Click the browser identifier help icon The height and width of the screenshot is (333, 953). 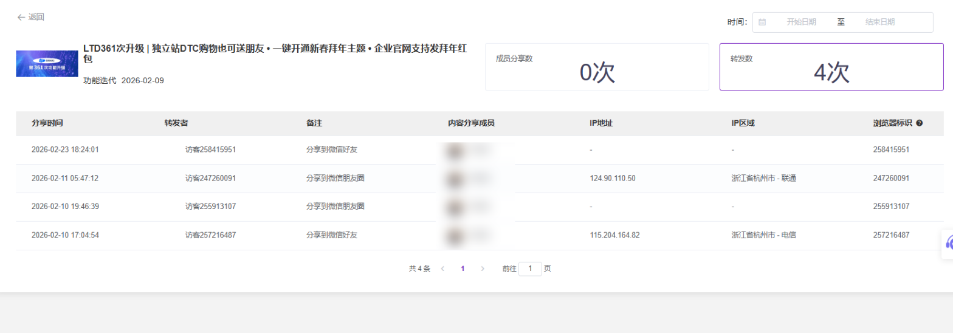click(x=919, y=123)
